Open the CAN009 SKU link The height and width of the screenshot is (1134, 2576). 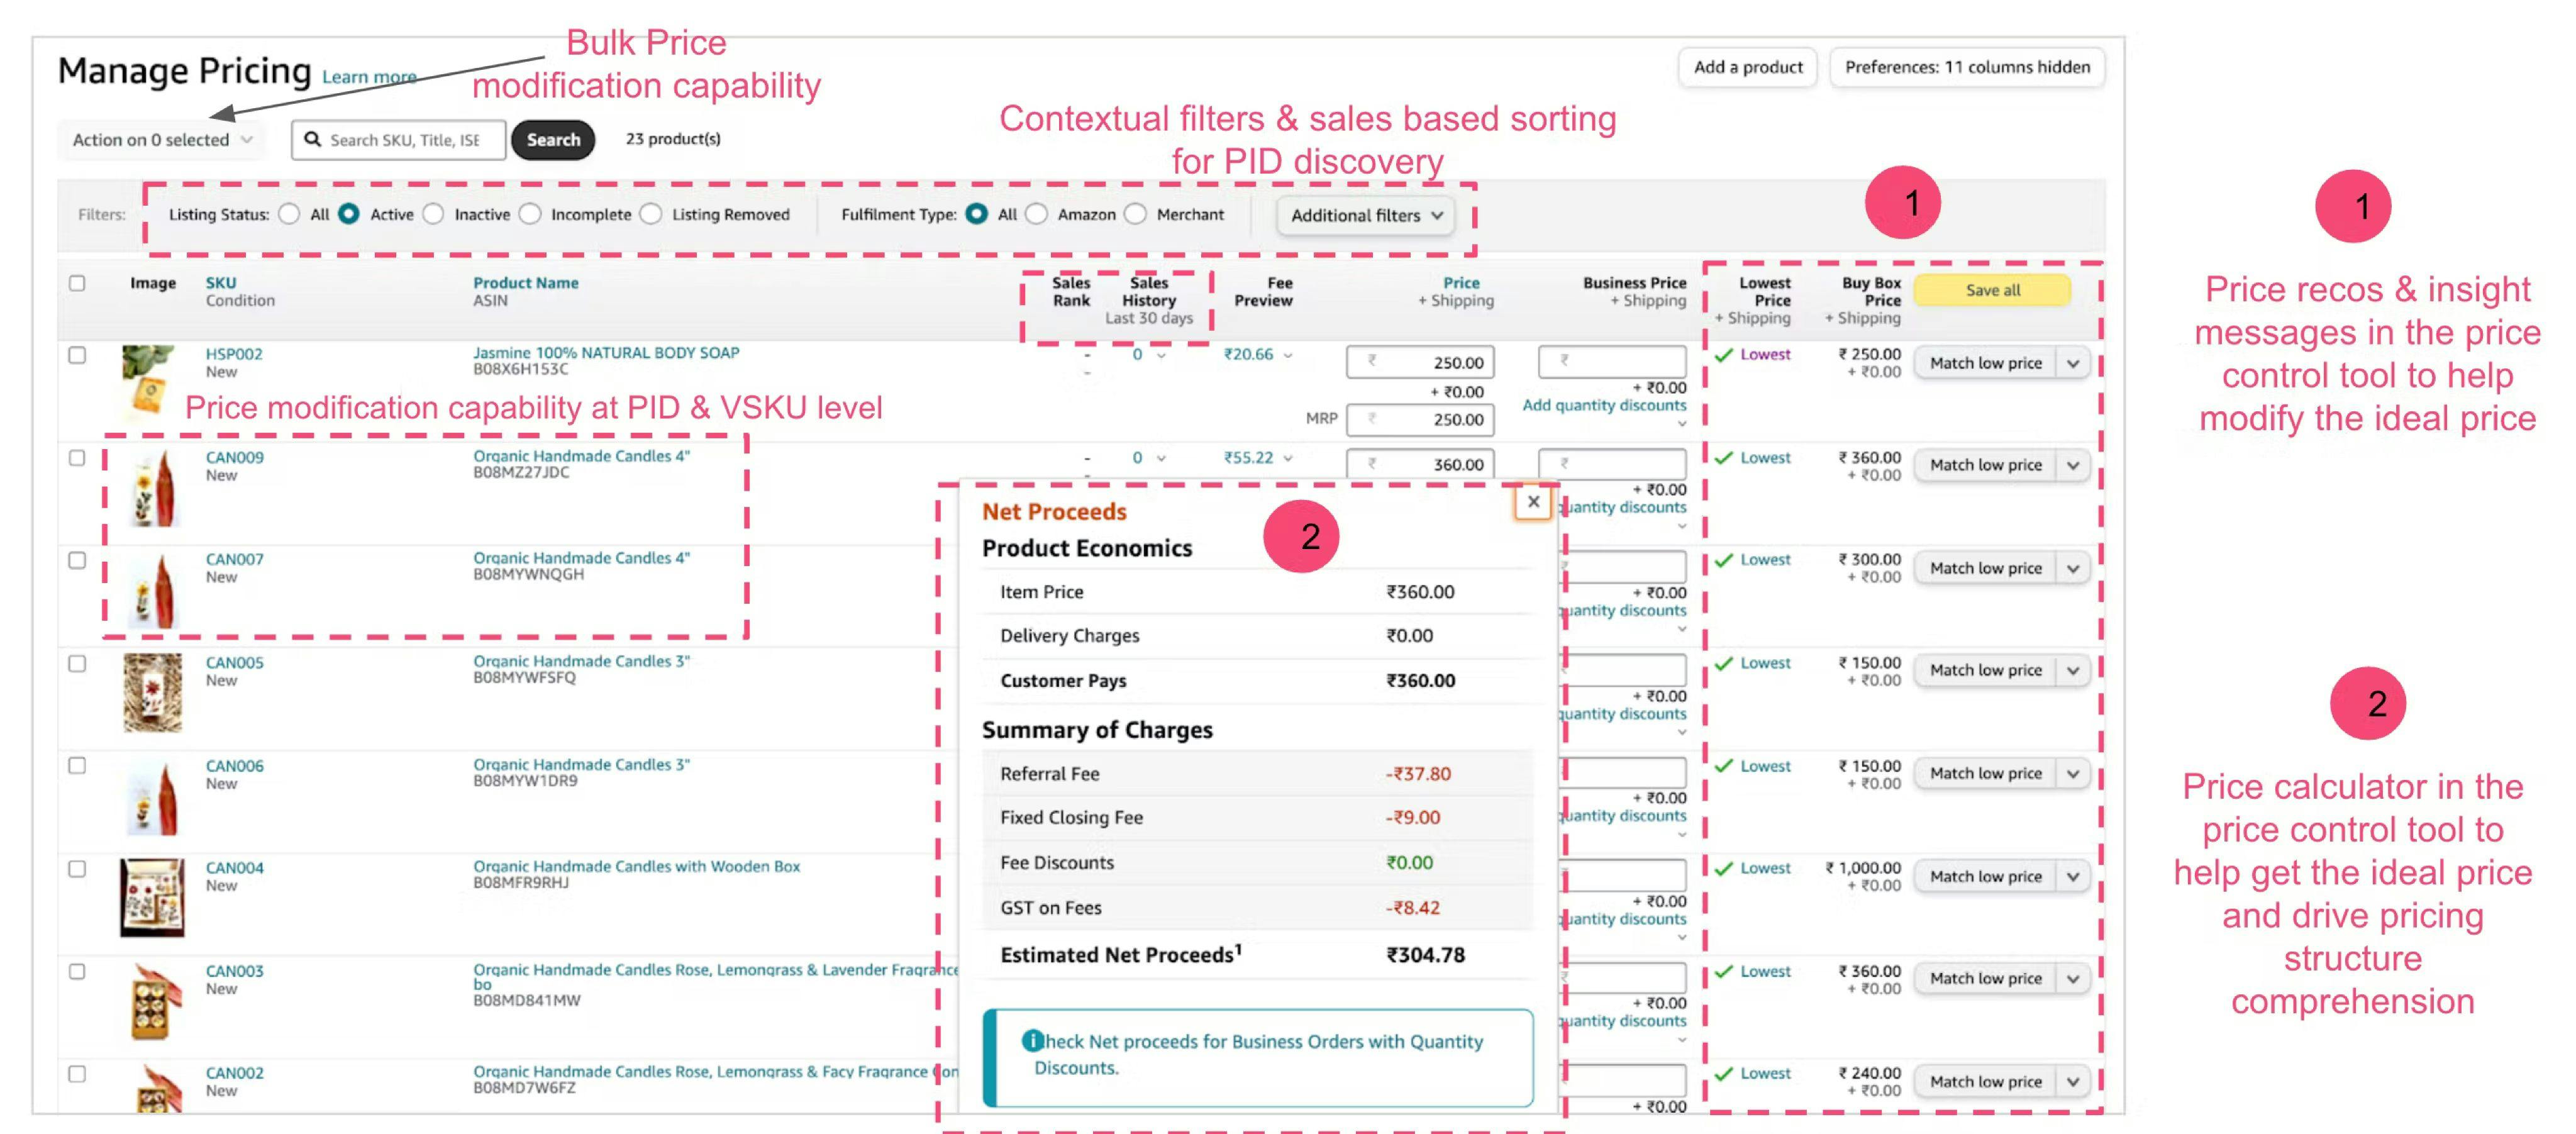[x=235, y=457]
